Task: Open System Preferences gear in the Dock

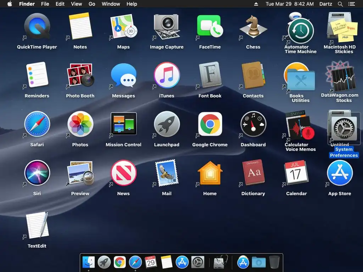Action: click(197, 262)
